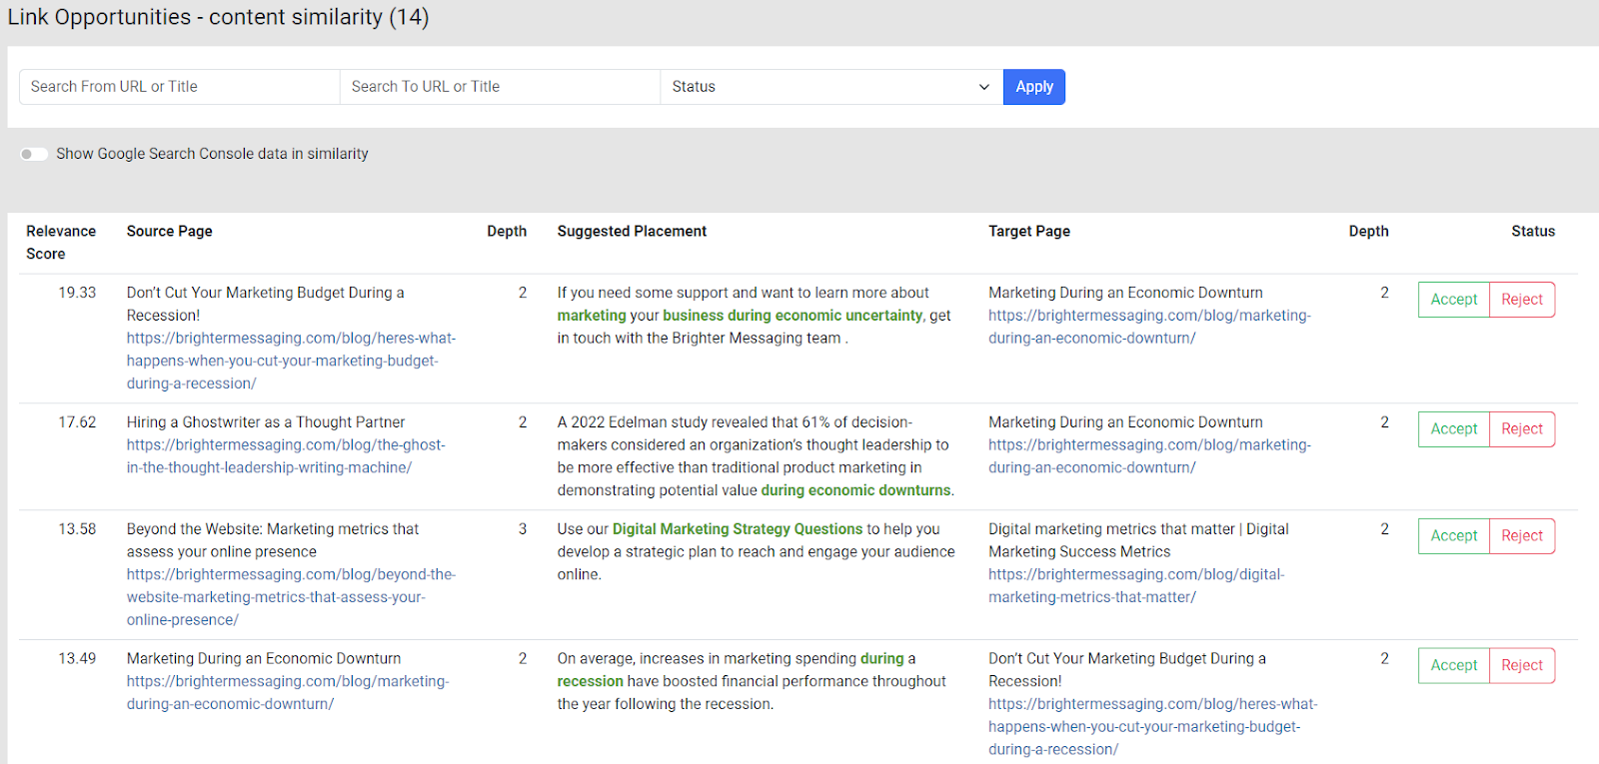The image size is (1599, 764).
Task: Accept the 19.33 relevance link suggestion
Action: click(x=1453, y=300)
